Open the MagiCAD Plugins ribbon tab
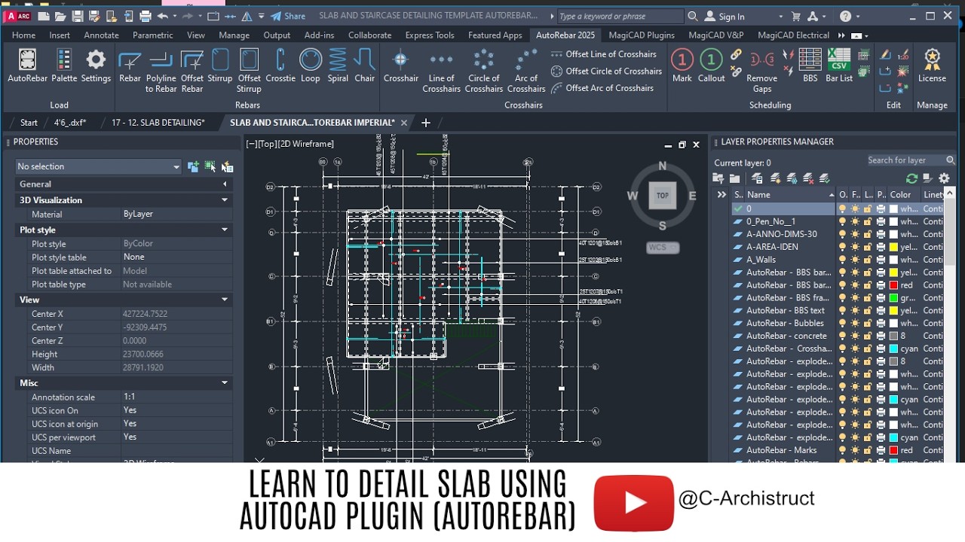965x542 pixels. click(642, 35)
